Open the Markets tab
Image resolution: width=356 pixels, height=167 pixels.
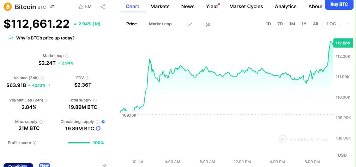click(160, 6)
